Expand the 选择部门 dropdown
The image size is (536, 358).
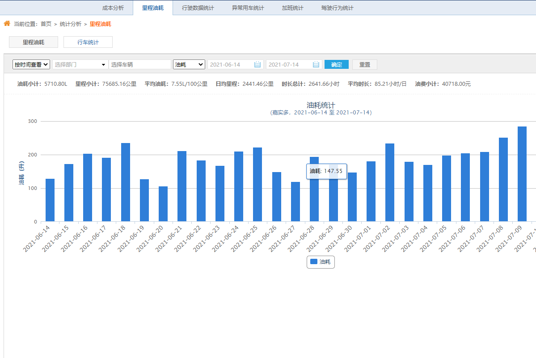pos(80,65)
